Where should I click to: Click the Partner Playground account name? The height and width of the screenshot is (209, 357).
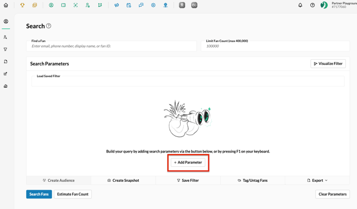344,3
